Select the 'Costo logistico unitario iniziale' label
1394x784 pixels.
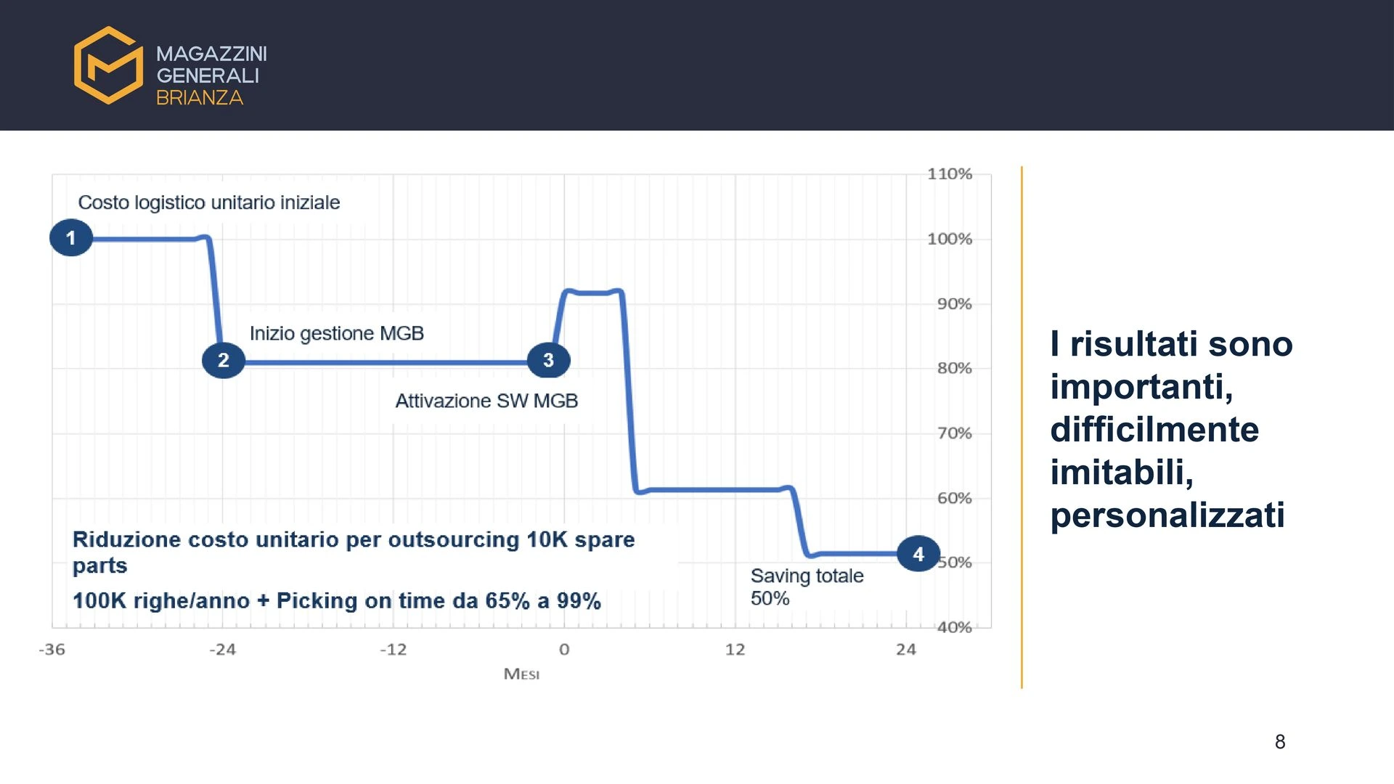(209, 203)
